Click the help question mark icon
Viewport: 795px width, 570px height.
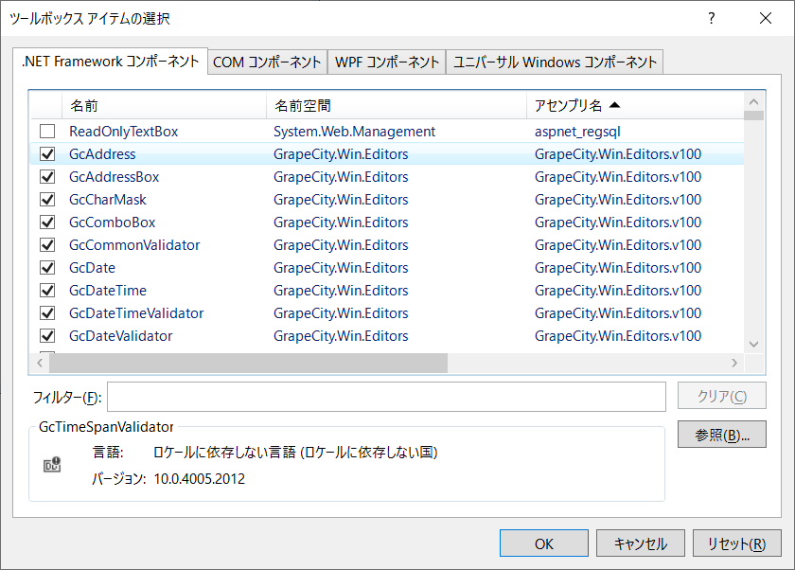click(x=712, y=19)
